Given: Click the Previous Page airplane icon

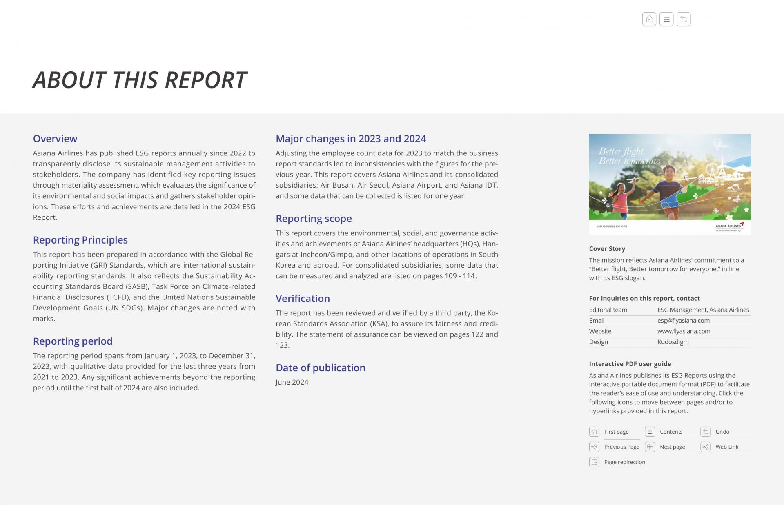Looking at the screenshot, I should click(594, 447).
